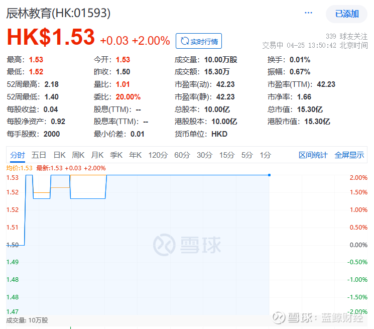Click the 52周最低 value 1.40

pos(52,97)
